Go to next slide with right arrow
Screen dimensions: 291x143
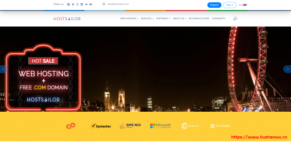(x=288, y=69)
